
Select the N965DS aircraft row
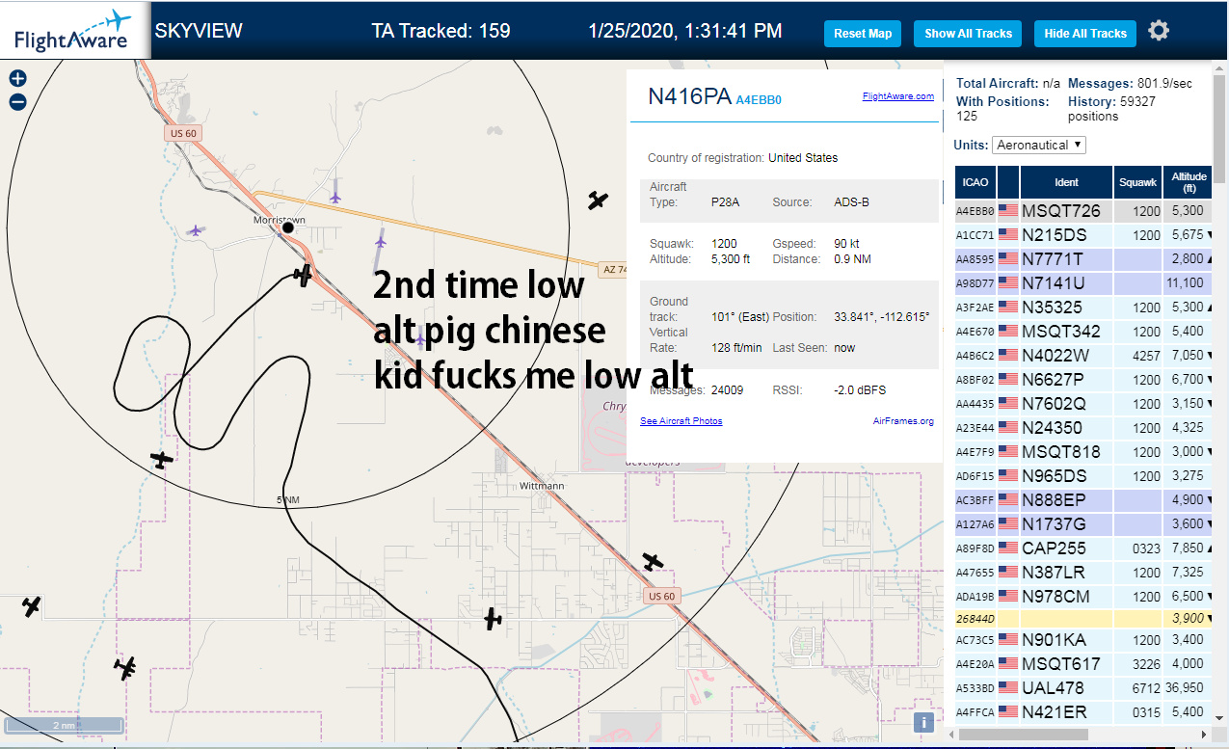1083,476
